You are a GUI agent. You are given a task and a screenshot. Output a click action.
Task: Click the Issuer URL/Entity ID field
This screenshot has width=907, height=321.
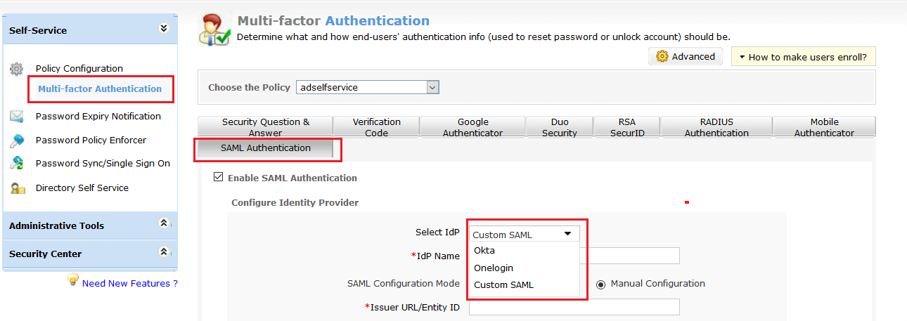pyautogui.click(x=574, y=307)
